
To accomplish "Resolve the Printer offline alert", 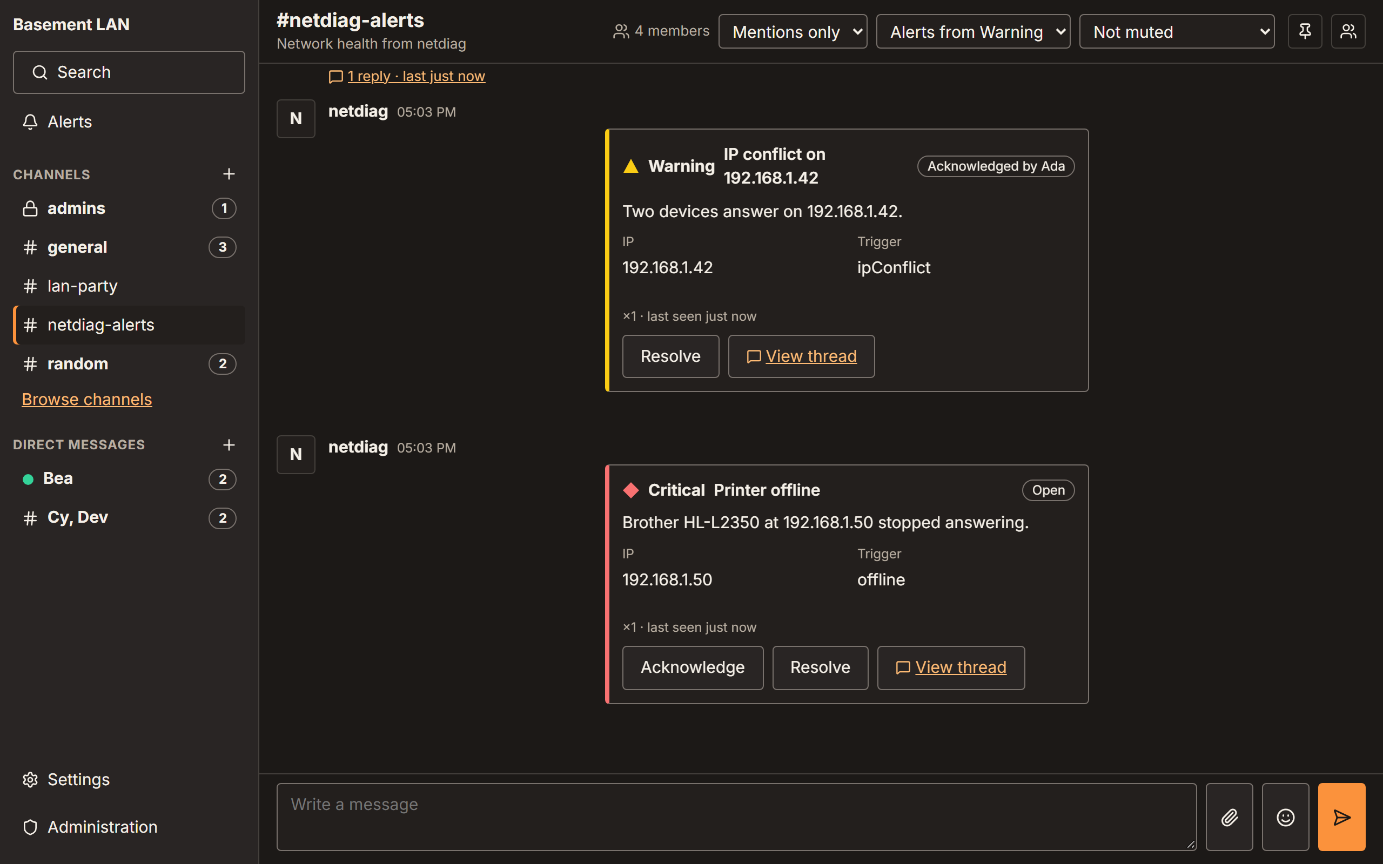I will pos(820,667).
